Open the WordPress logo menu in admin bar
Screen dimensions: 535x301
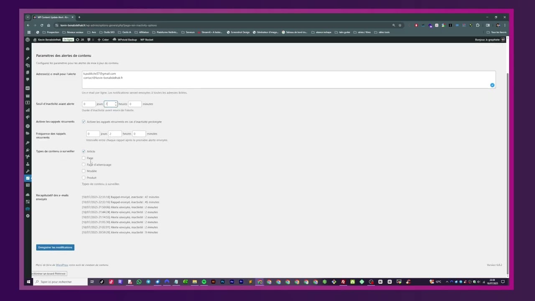(28, 40)
